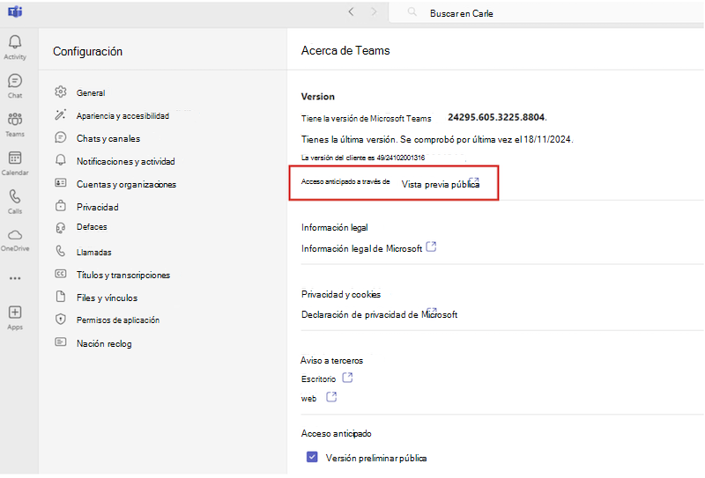Open Files y vínculos settings
This screenshot has width=705, height=478.
coord(107,298)
